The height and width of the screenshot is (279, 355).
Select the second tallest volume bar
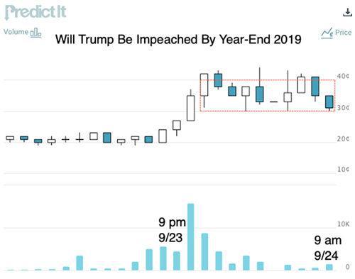(204, 251)
